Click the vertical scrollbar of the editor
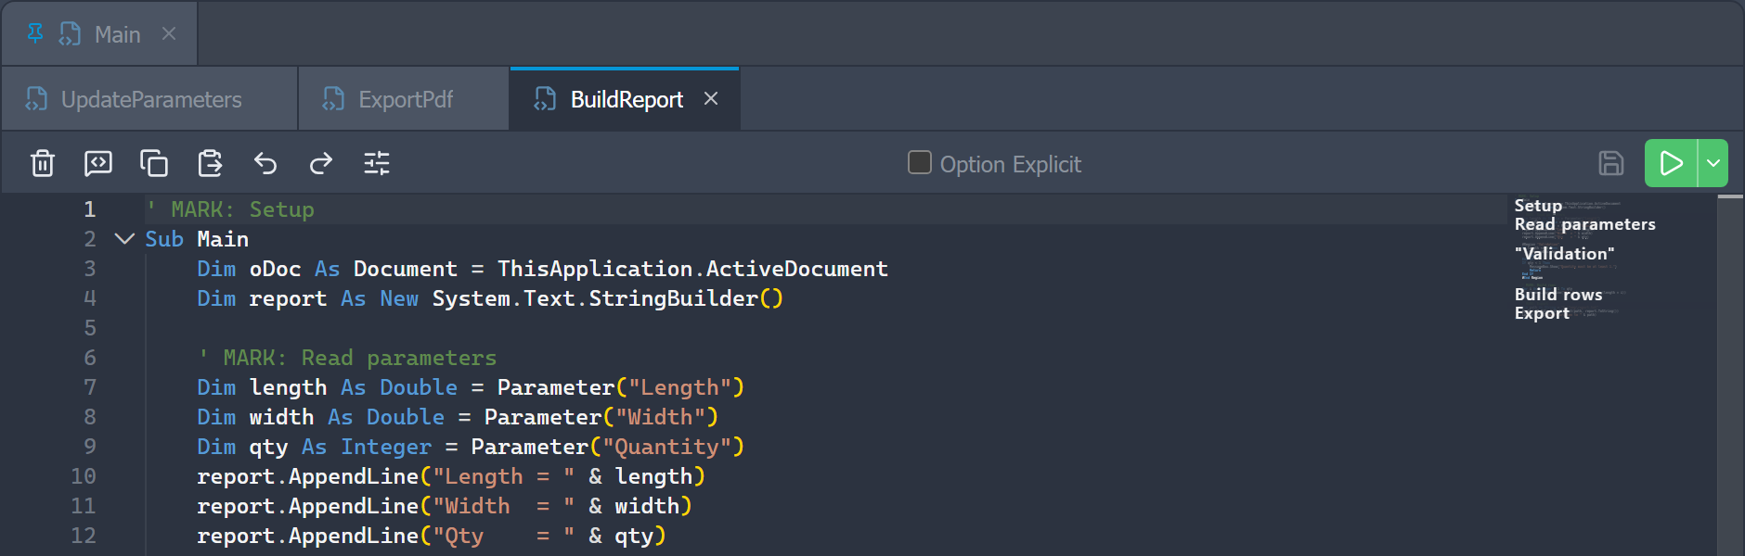 point(1730,374)
